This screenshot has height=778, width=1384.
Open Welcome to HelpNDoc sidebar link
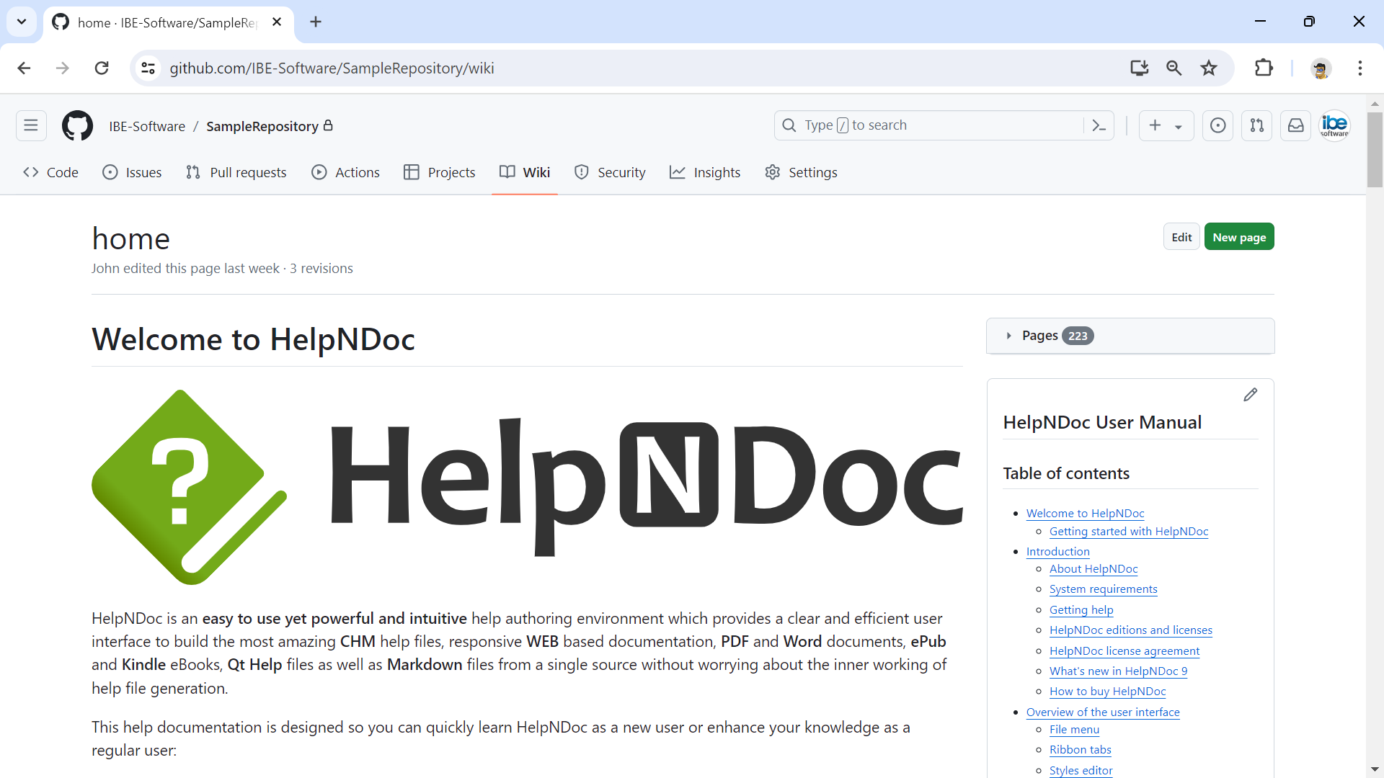(x=1085, y=513)
